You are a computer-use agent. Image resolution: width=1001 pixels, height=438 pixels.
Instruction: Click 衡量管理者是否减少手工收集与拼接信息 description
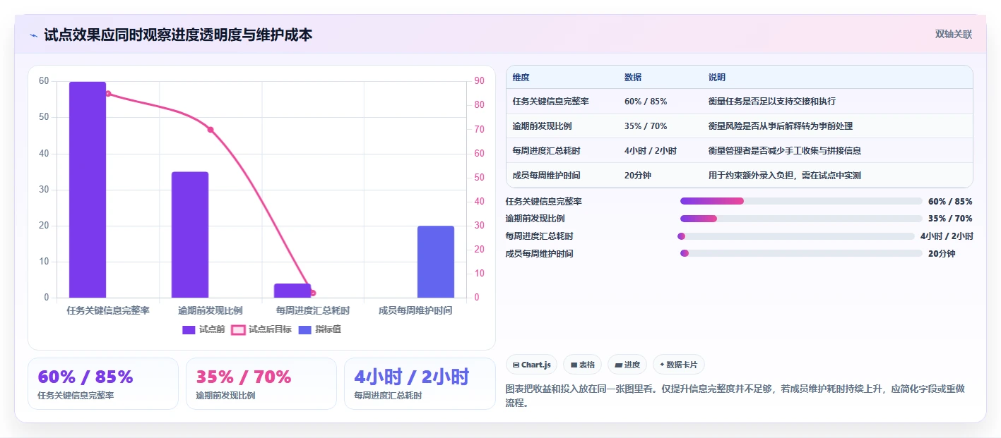(785, 151)
